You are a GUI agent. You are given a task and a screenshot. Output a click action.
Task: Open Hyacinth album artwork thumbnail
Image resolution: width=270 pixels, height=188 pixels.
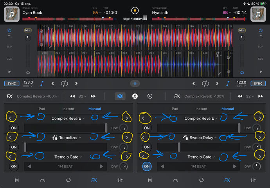coord(258,14)
